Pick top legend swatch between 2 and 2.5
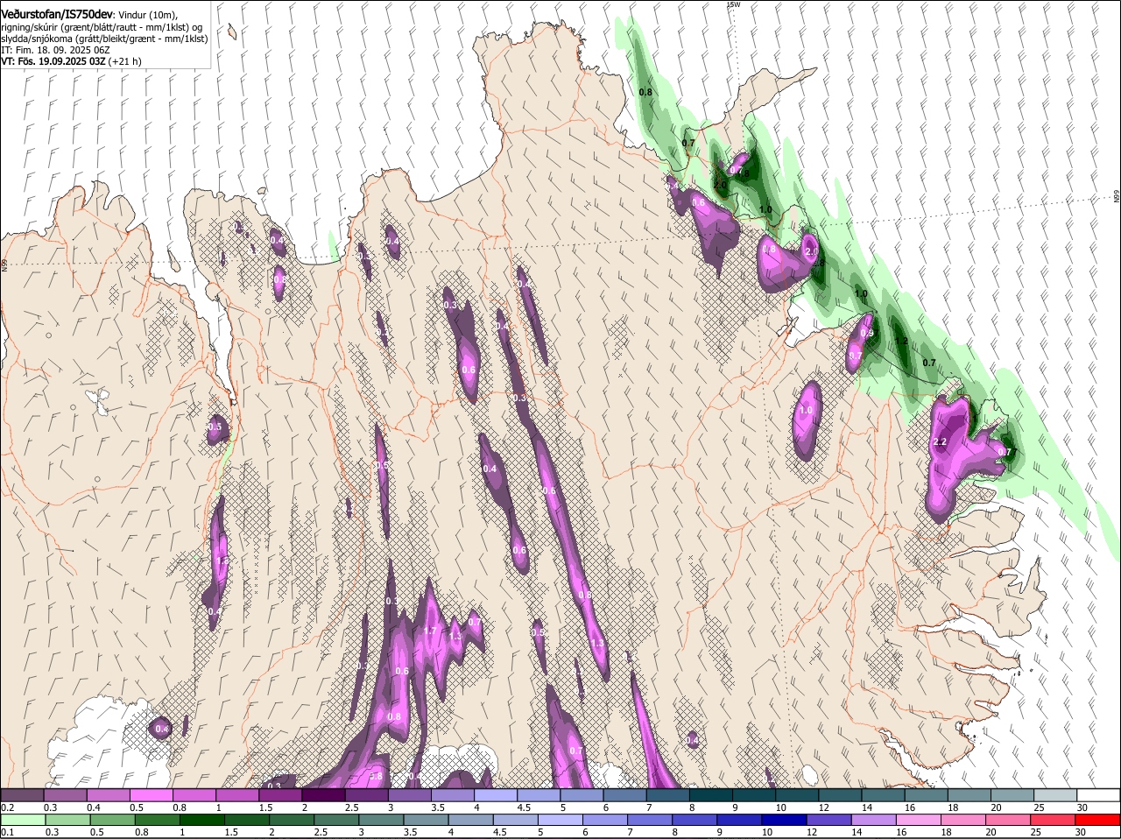Viewport: 1121px width, 839px height. 323,795
